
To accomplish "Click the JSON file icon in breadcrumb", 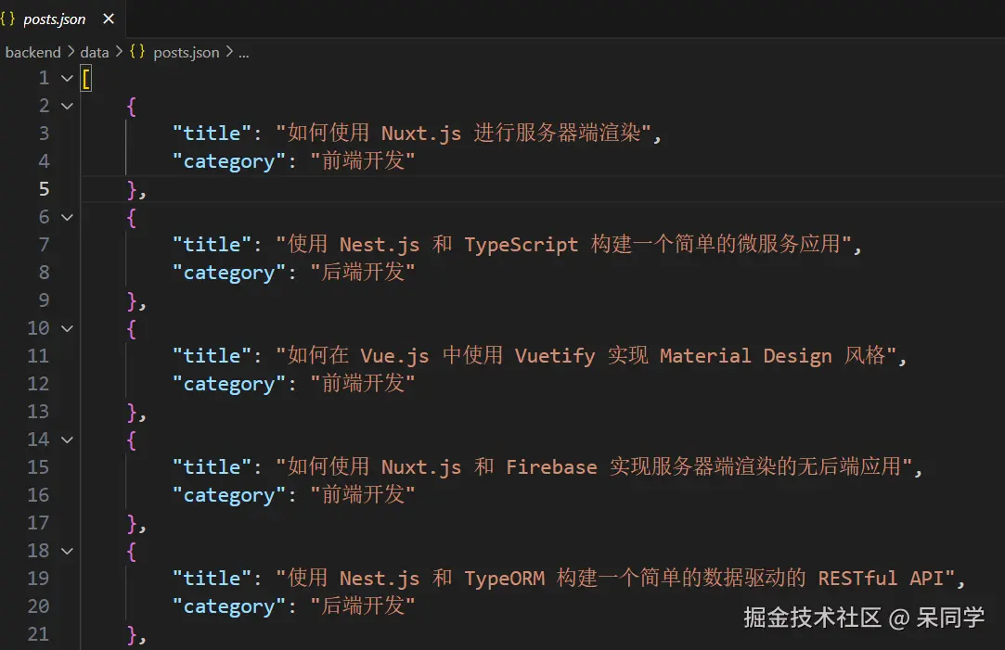I will 137,52.
